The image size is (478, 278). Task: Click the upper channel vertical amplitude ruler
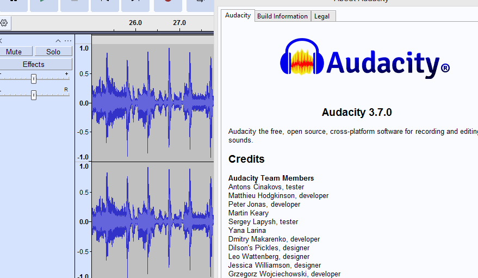click(x=83, y=103)
